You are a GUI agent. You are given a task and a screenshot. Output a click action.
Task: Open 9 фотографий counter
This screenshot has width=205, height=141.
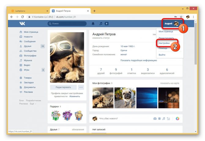coord(116,71)
